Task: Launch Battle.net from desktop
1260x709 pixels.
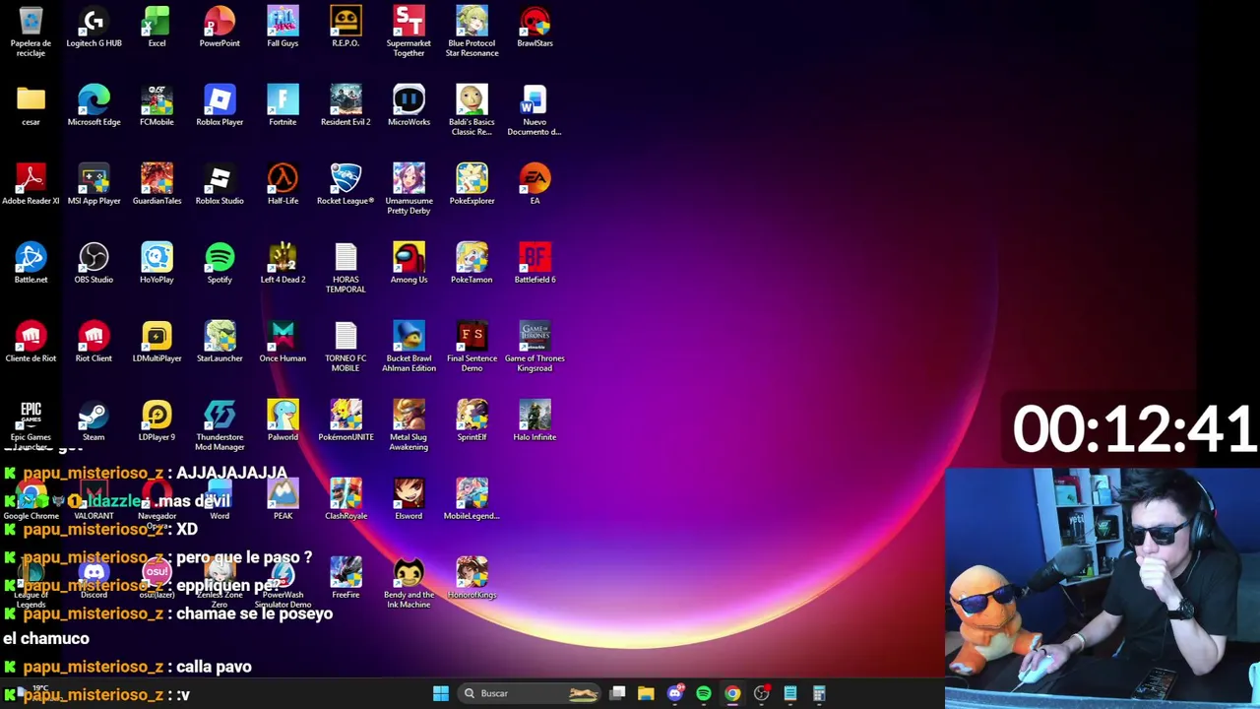Action: (31, 264)
